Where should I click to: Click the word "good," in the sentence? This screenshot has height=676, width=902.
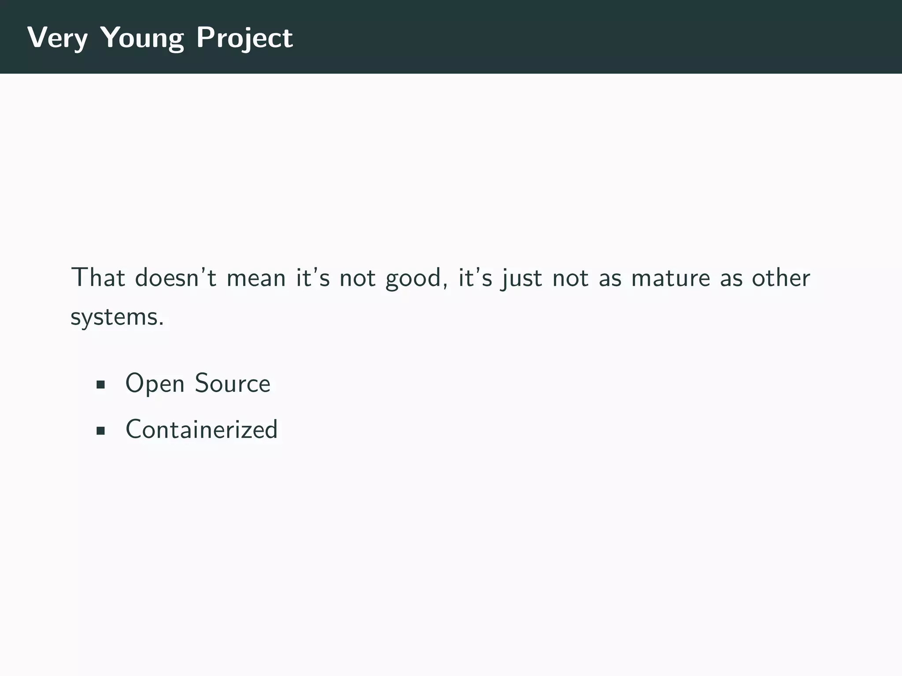coord(413,279)
